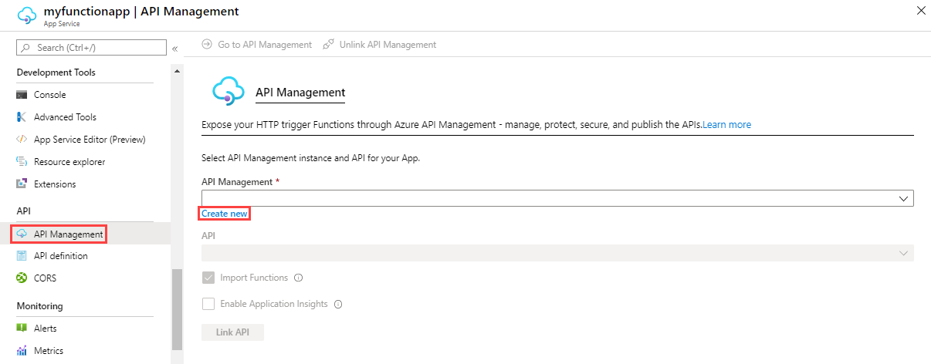The height and width of the screenshot is (364, 931).
Task: Open Advanced Tools via its icon
Action: 22,117
